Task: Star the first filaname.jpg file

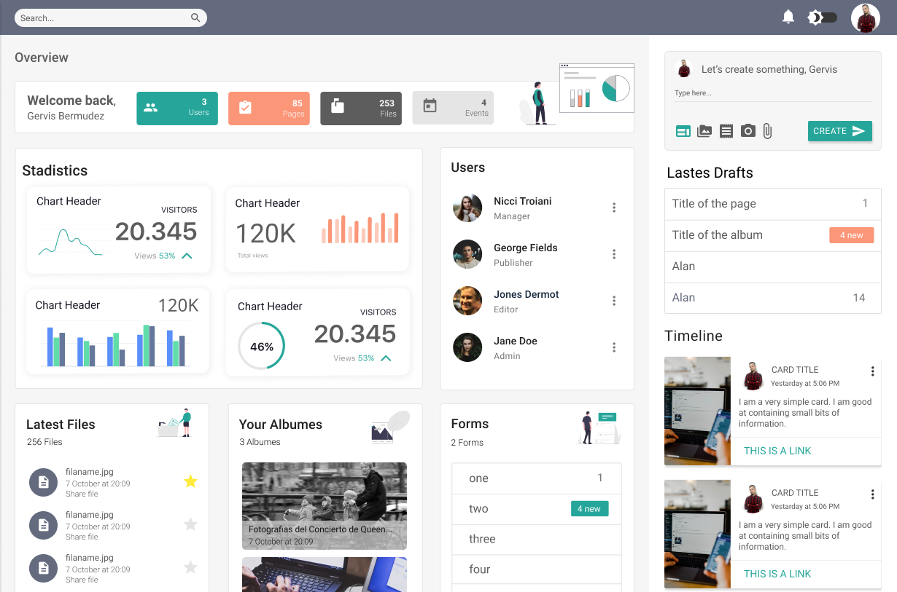Action: (x=190, y=481)
